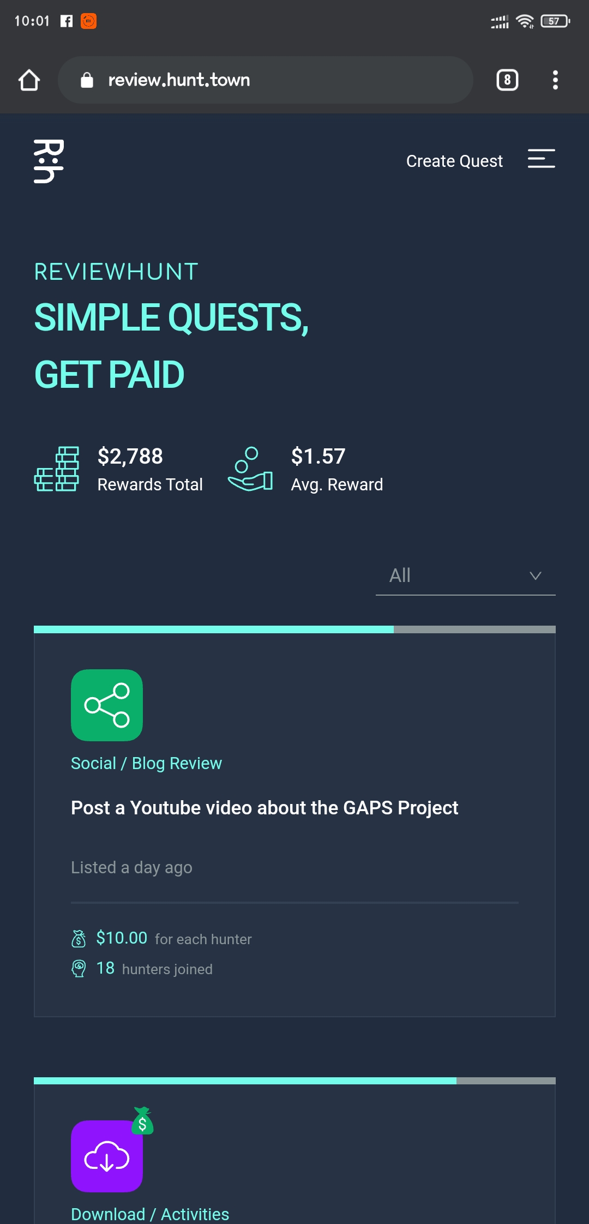The height and width of the screenshot is (1224, 589).
Task: Select the green Social/Blog Review share icon
Action: click(106, 705)
